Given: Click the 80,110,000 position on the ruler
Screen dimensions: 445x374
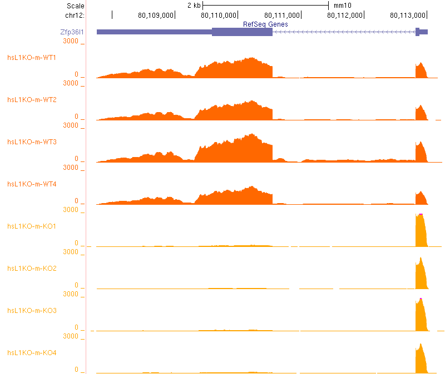Looking at the screenshot, I should (x=220, y=15).
